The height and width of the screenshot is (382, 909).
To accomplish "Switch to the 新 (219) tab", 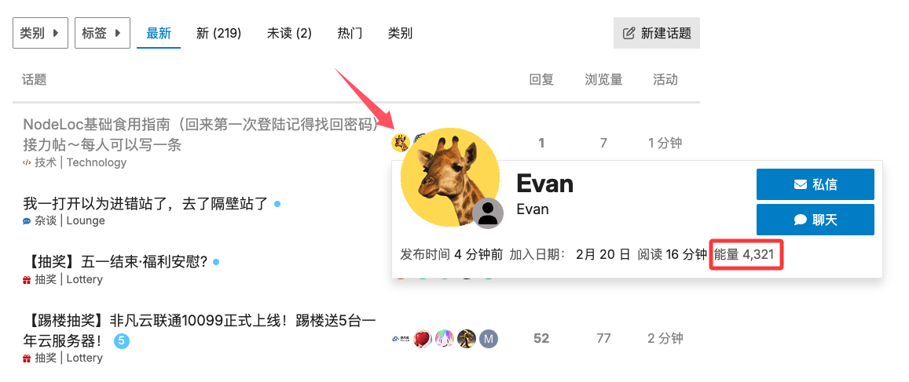I will (218, 33).
